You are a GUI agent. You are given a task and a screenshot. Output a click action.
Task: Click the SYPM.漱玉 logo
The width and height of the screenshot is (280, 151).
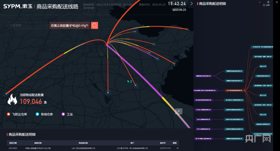pos(18,6)
